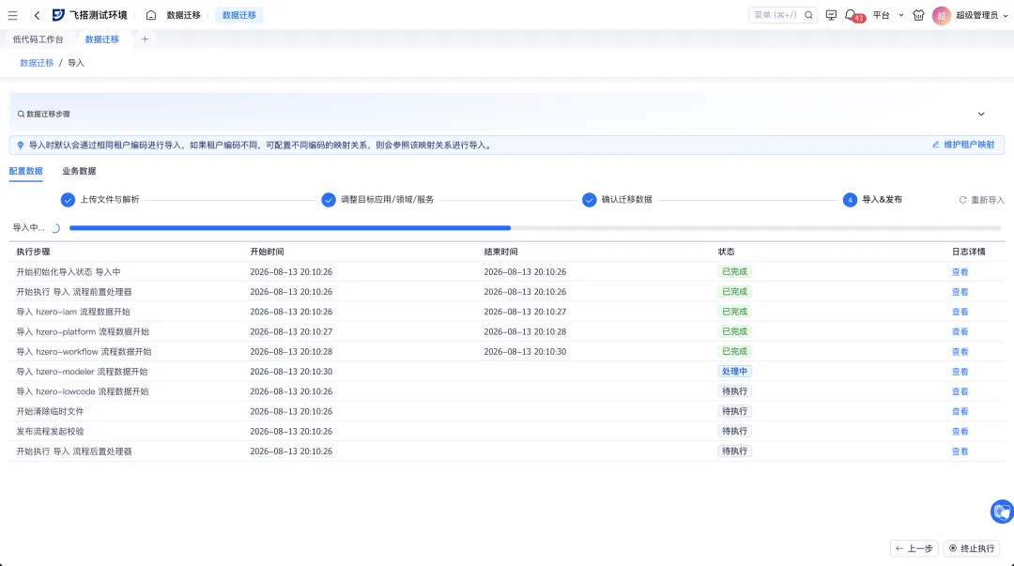Screen dimensions: 1014x566
Task: View log for hzero-modeler row
Action: 960,372
